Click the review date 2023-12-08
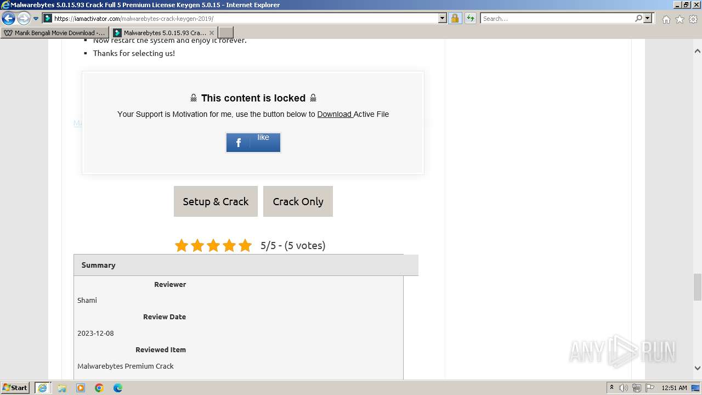The height and width of the screenshot is (395, 702). point(95,333)
